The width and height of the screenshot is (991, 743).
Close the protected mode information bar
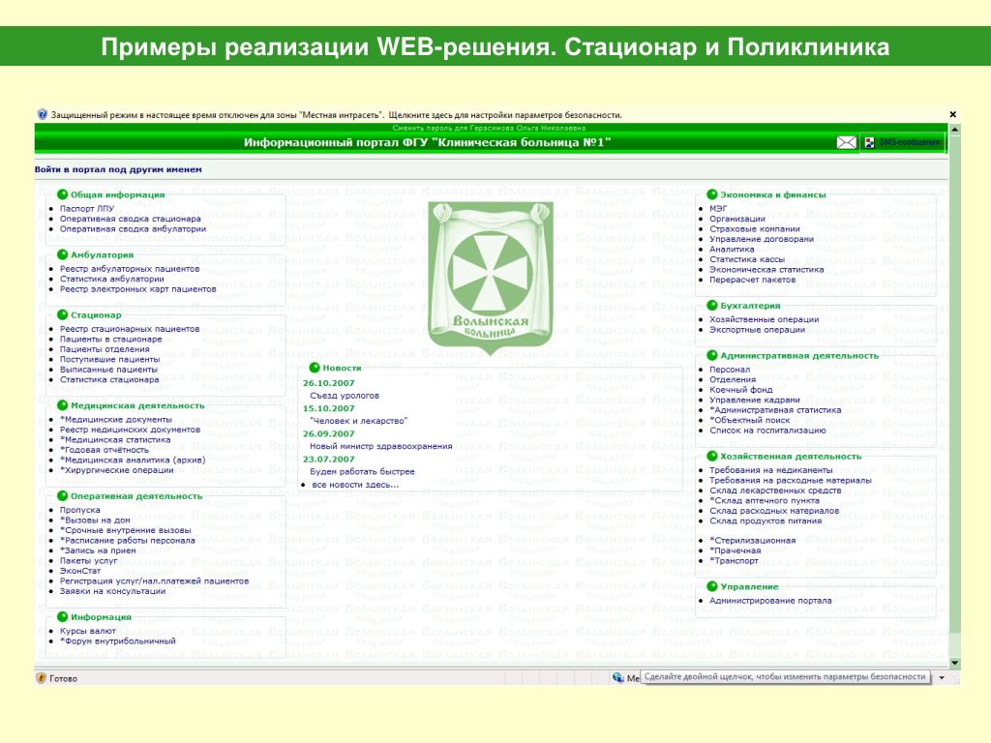[x=953, y=114]
